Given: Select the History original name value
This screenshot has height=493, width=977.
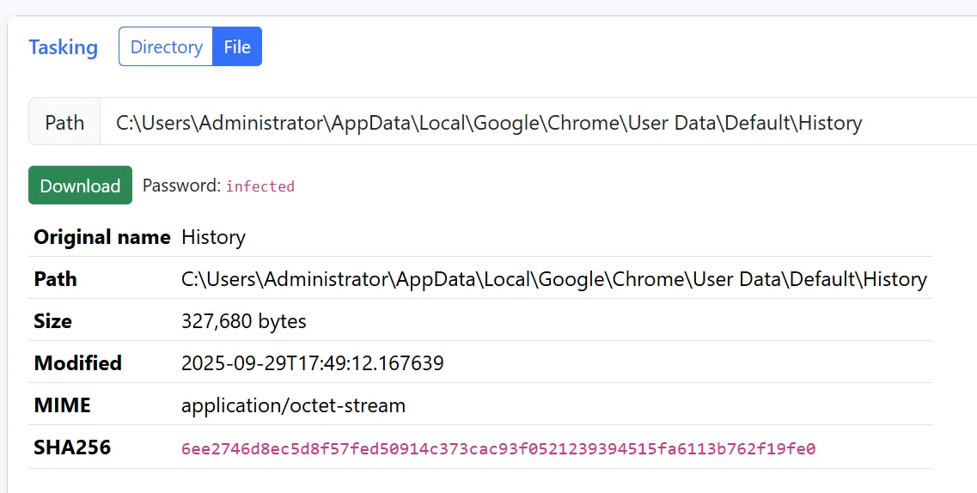Looking at the screenshot, I should [213, 237].
